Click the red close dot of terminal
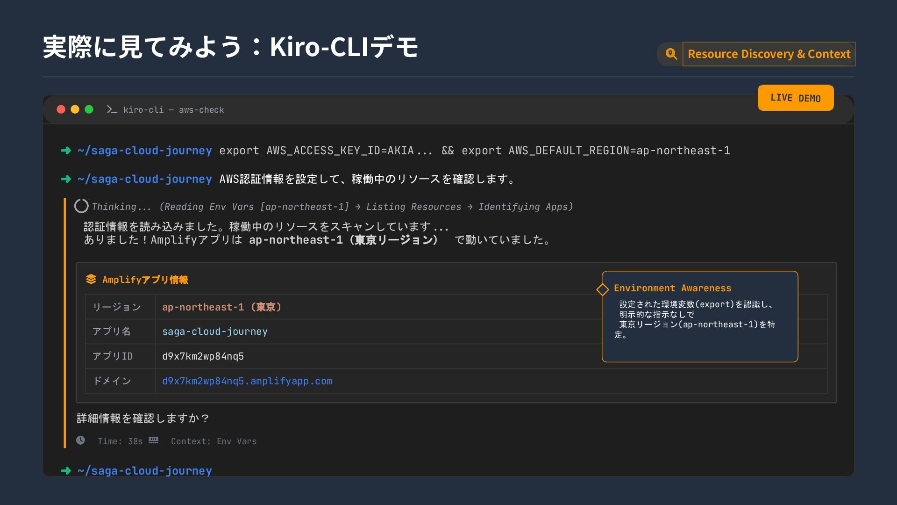Viewport: 897px width, 505px height. 61,109
